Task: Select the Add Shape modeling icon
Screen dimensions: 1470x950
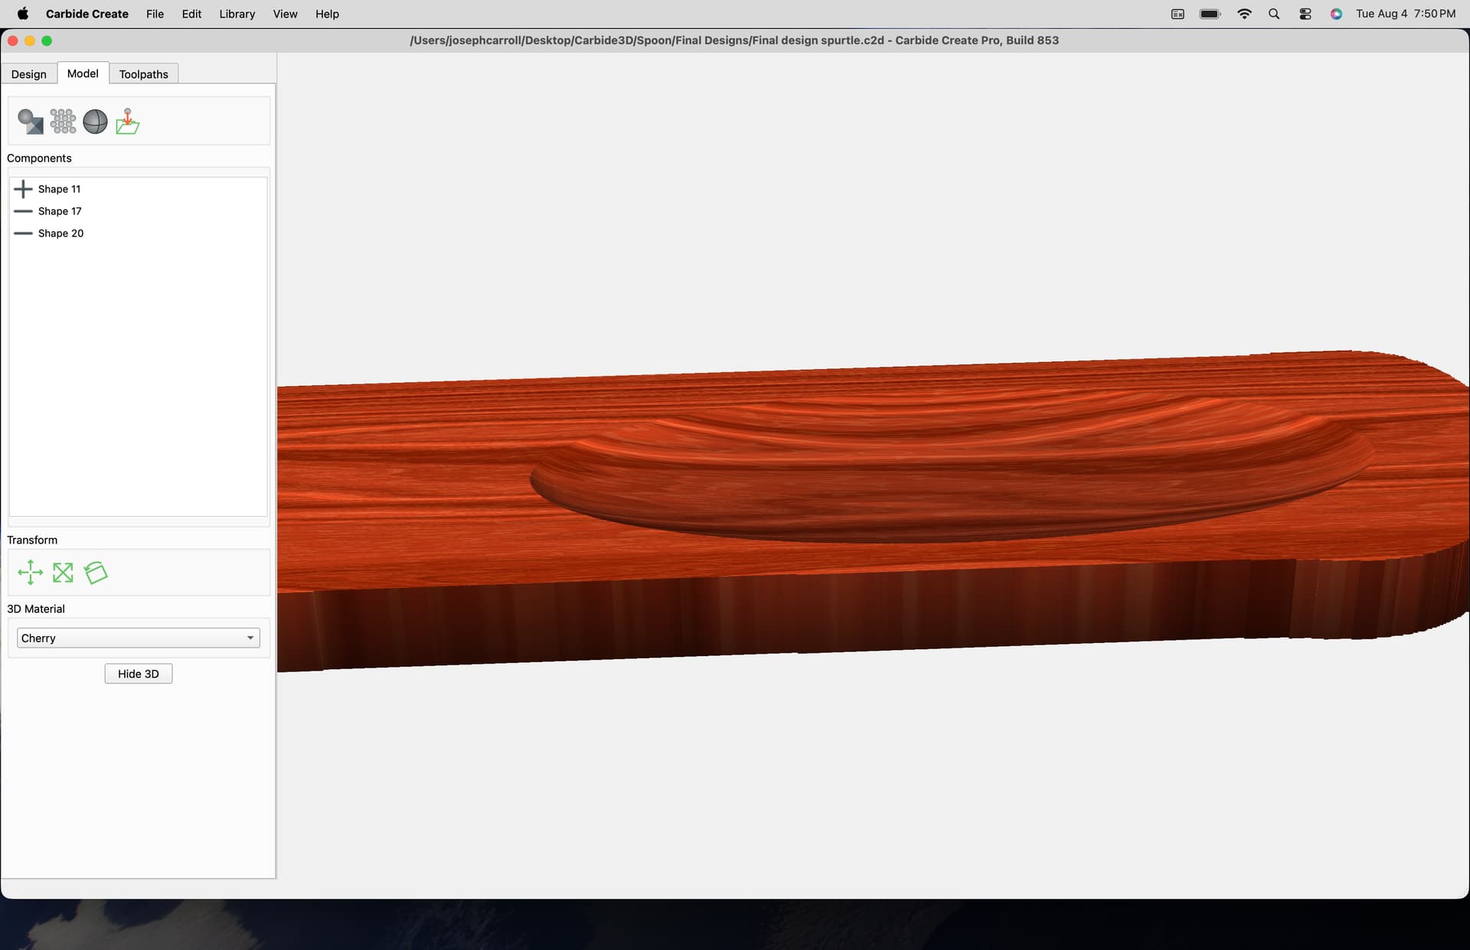Action: click(31, 122)
